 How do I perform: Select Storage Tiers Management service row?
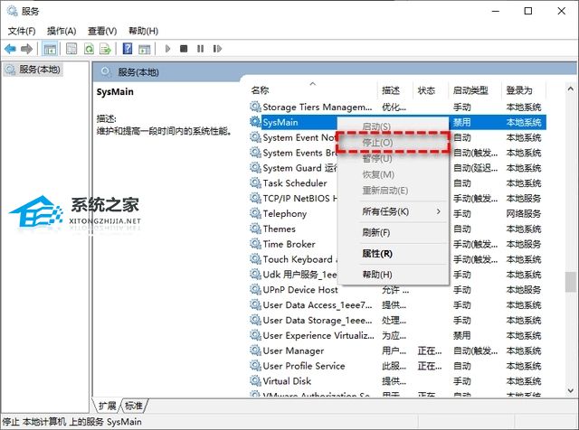tap(397, 107)
